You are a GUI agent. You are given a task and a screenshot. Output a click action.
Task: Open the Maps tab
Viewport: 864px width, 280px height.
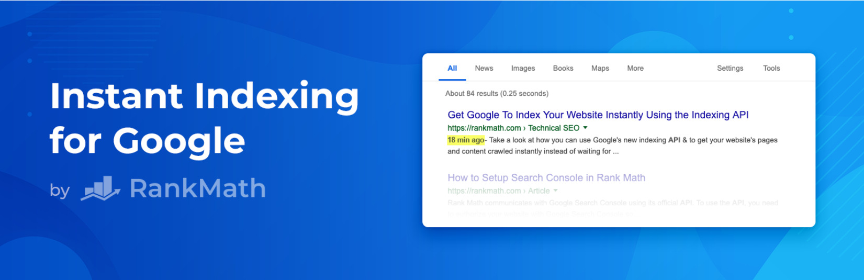(x=600, y=68)
